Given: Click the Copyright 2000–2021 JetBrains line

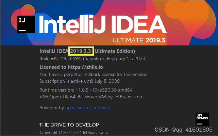Looking at the screenshot, I should pyautogui.click(x=74, y=133).
